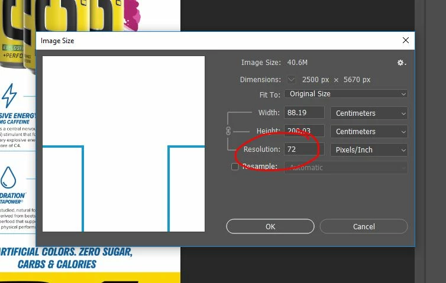
Task: Open the Resolution Pixels/Inch units dropdown
Action: (x=369, y=149)
